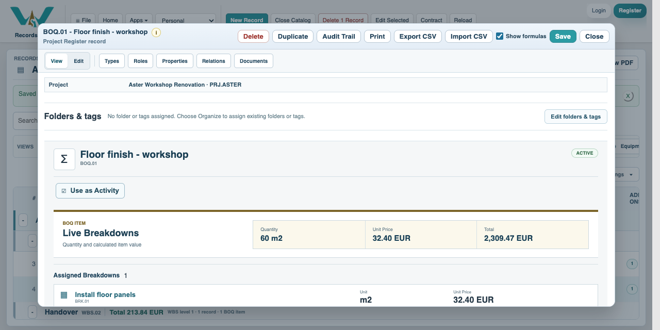660x330 pixels.
Task: Click the app logo in background window
Action: tap(32, 16)
